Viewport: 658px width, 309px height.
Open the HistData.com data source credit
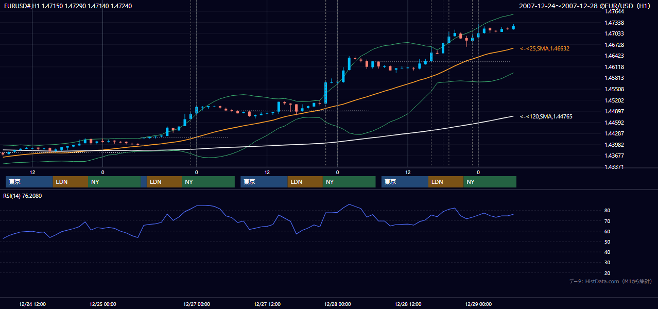pos(610,281)
